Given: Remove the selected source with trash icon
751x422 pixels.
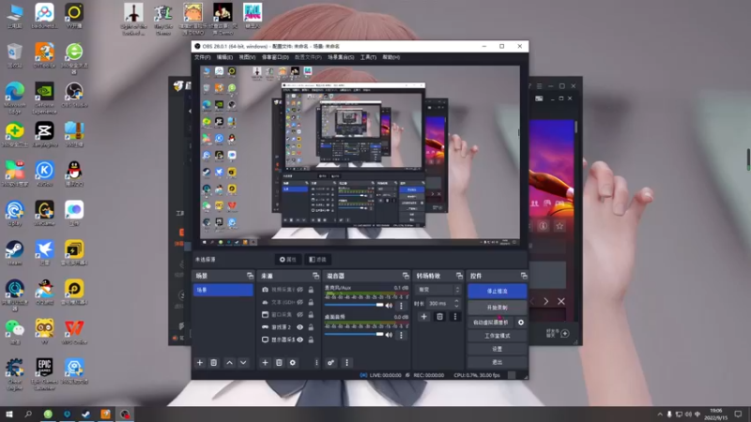Looking at the screenshot, I should click(279, 363).
